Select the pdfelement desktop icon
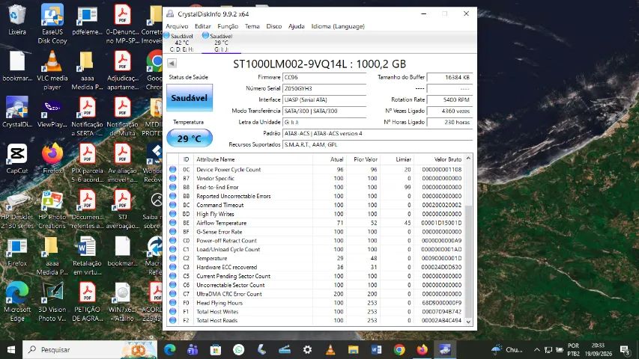Image resolution: width=639 pixels, height=359 pixels. [x=87, y=19]
